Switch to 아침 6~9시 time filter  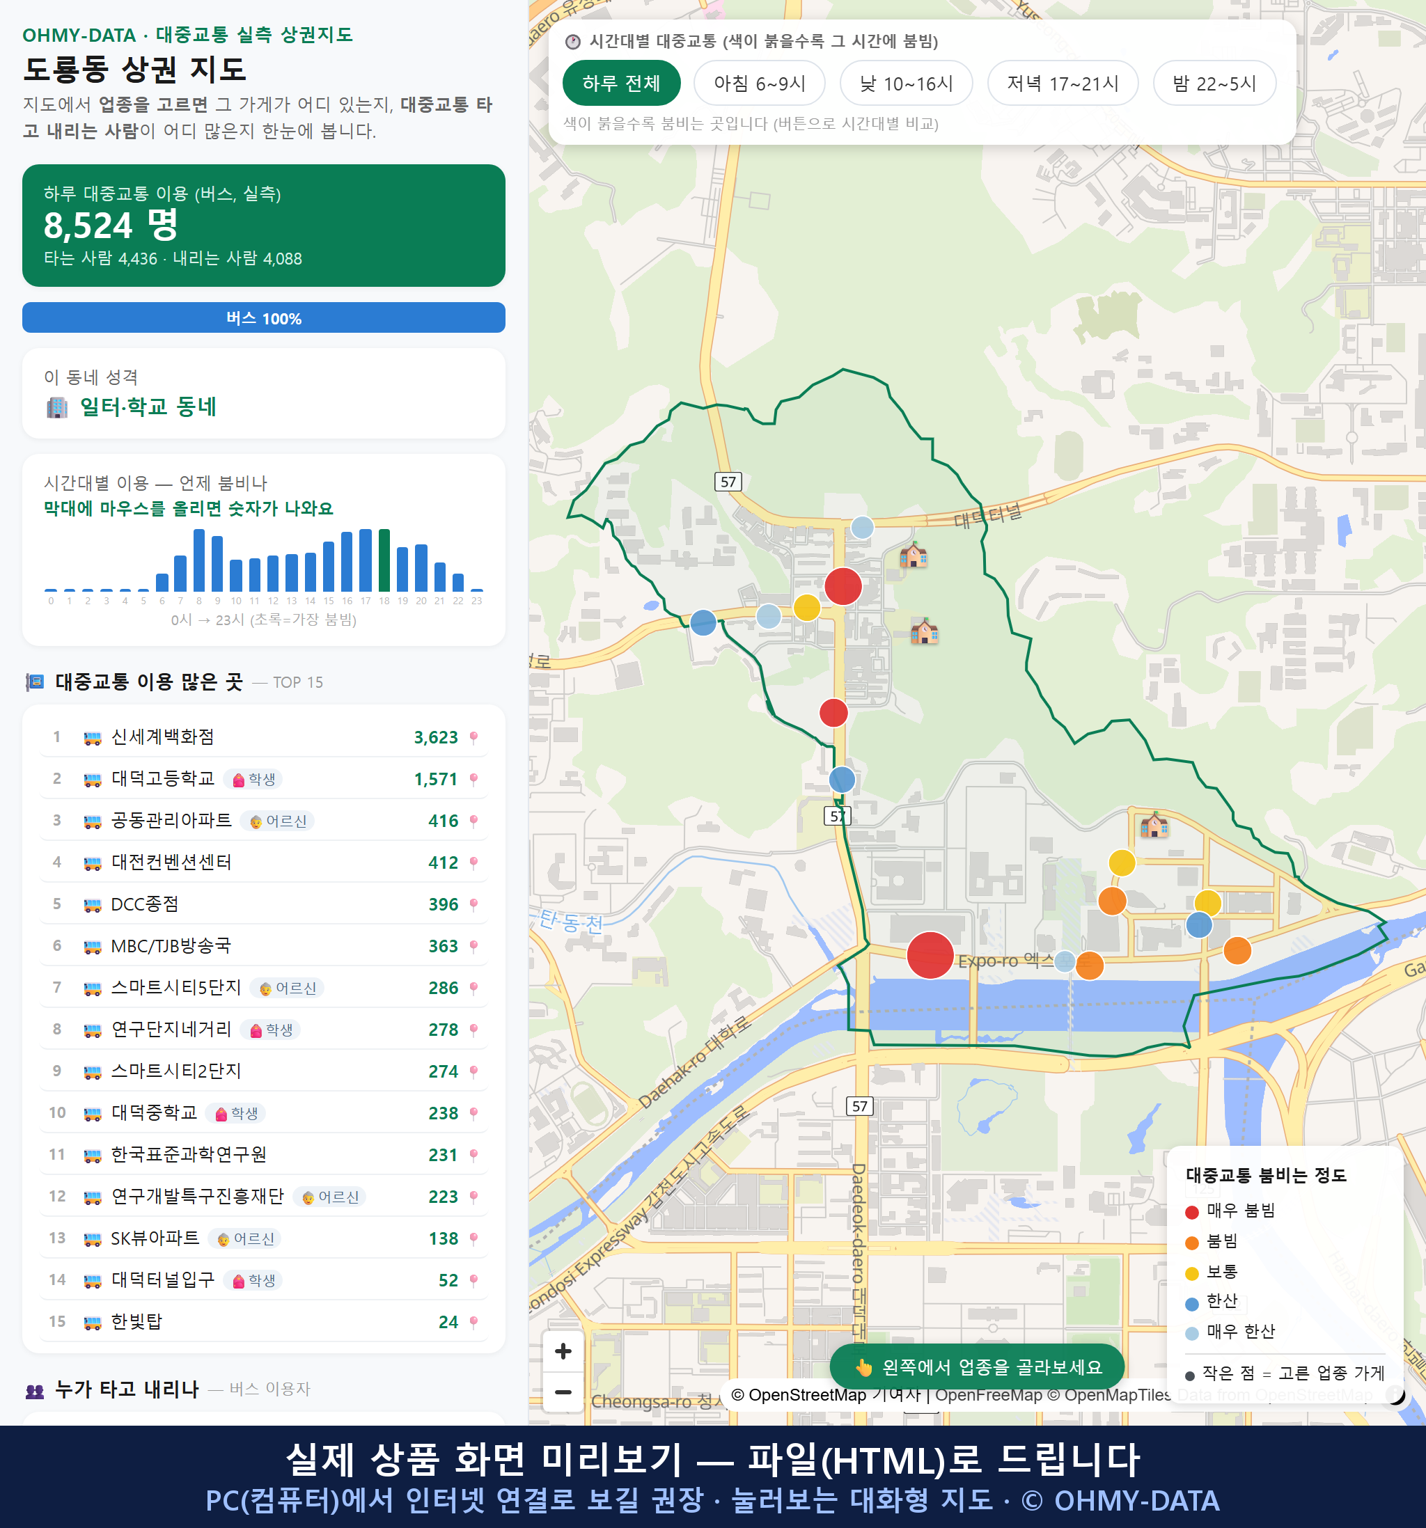pyautogui.click(x=759, y=83)
